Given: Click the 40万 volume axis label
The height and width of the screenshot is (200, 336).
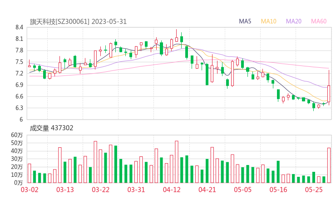Looking at the screenshot, I should point(17,151).
